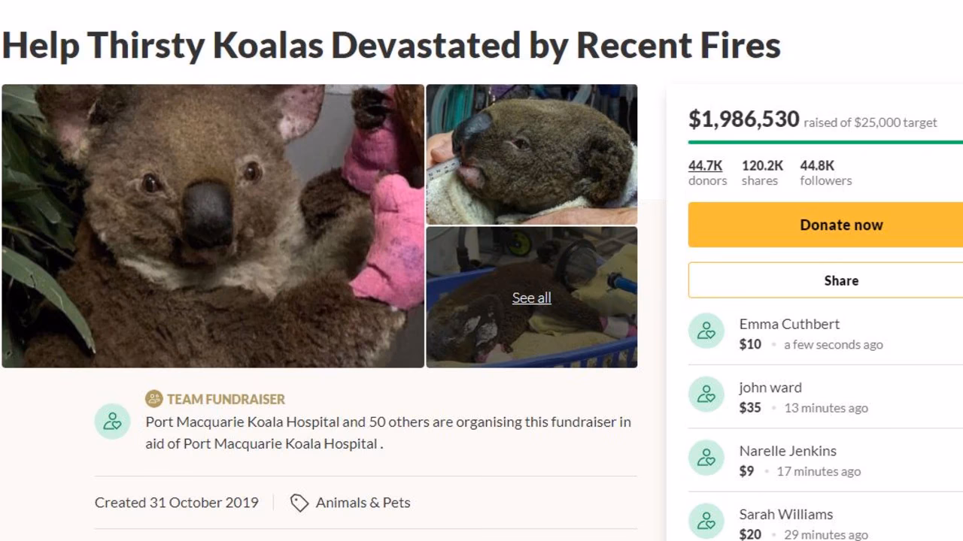Click the TEAM FUNDRAISER badge icon
Viewport: 963px width, 541px height.
pyautogui.click(x=154, y=399)
